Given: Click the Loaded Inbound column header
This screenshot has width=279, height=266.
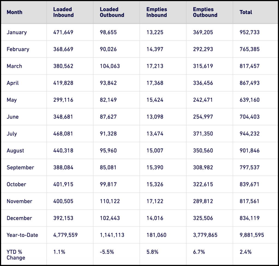Looking at the screenshot, I should (63, 12).
